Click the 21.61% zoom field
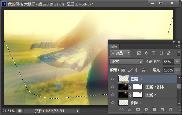This screenshot has height=115, width=182. coord(9,111)
